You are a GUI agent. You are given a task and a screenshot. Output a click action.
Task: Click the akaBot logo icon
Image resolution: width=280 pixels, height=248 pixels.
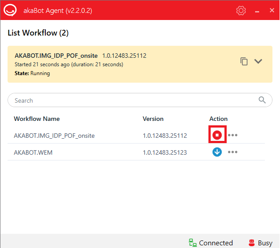click(10, 10)
